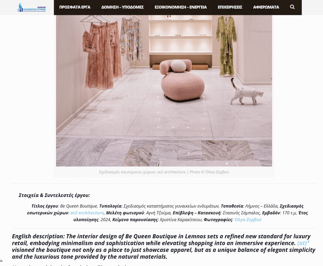
Task: Click the Κατασκευές Κτιρίων site logo
Action: coord(32,8)
